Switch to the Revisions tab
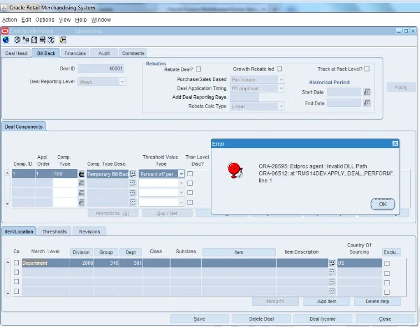This screenshot has height=328, width=420. [89, 232]
